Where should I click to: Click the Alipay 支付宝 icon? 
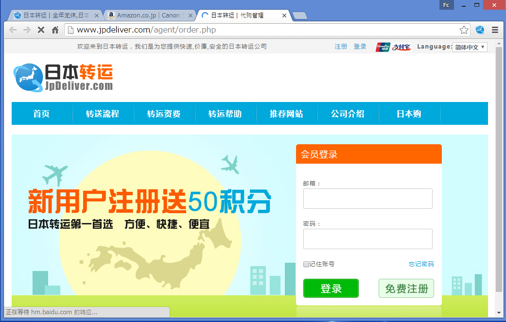click(401, 47)
